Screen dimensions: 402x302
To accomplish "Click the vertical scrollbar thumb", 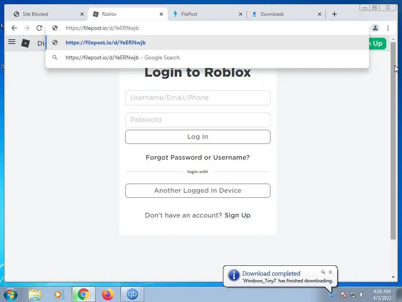I will tap(393, 140).
